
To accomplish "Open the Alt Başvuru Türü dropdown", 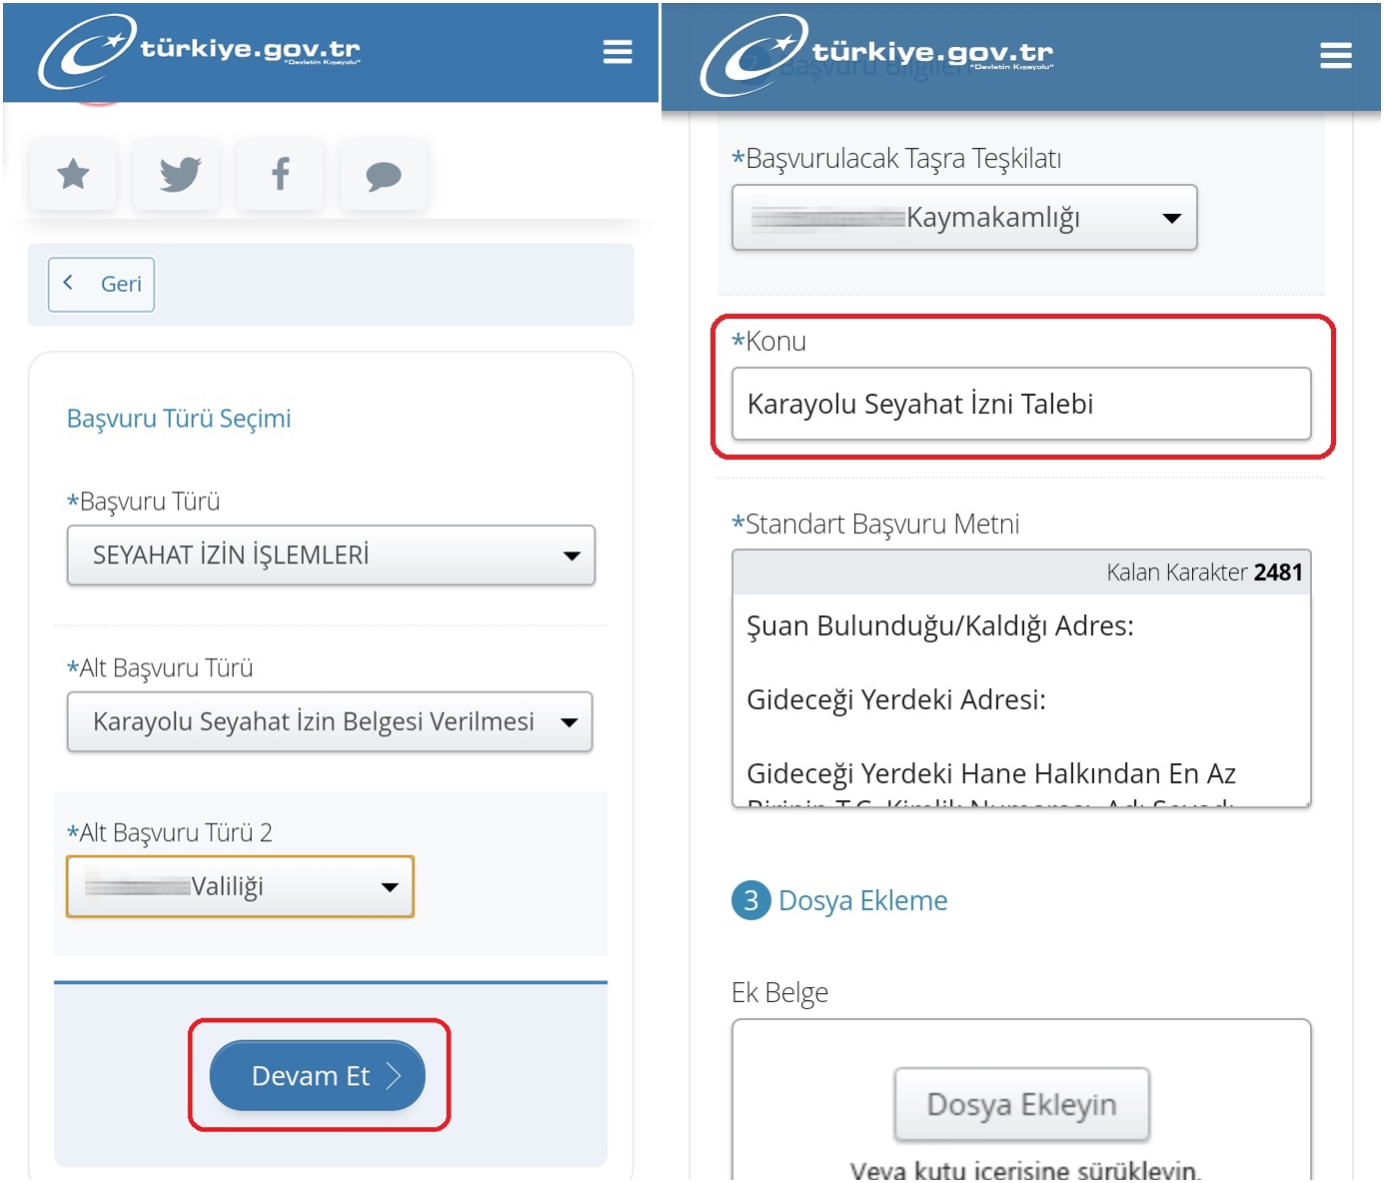I will [330, 721].
